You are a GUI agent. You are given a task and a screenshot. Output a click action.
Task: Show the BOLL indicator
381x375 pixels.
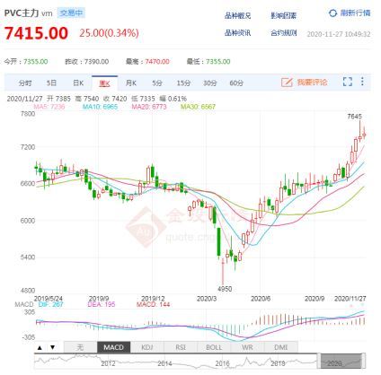[214, 347]
